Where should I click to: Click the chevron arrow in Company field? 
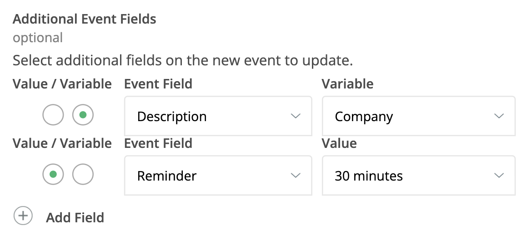tap(499, 116)
